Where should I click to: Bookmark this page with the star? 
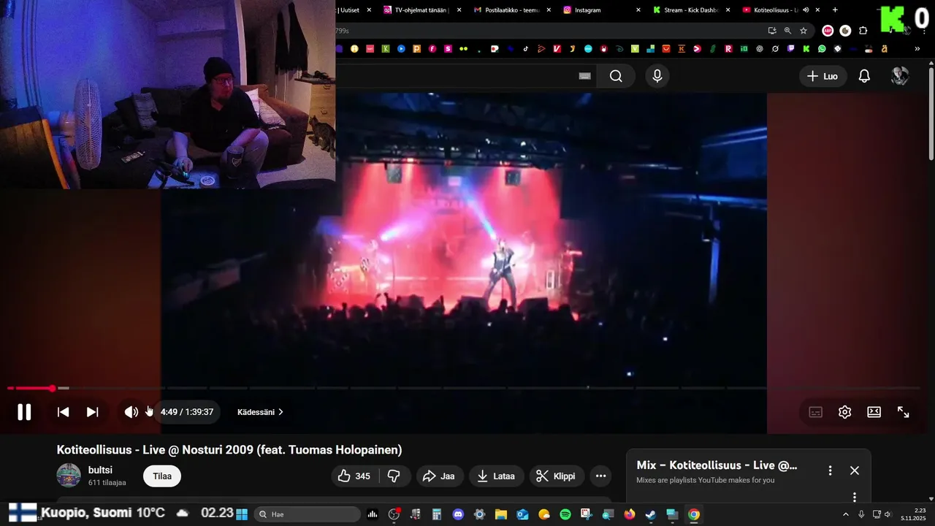tap(804, 31)
